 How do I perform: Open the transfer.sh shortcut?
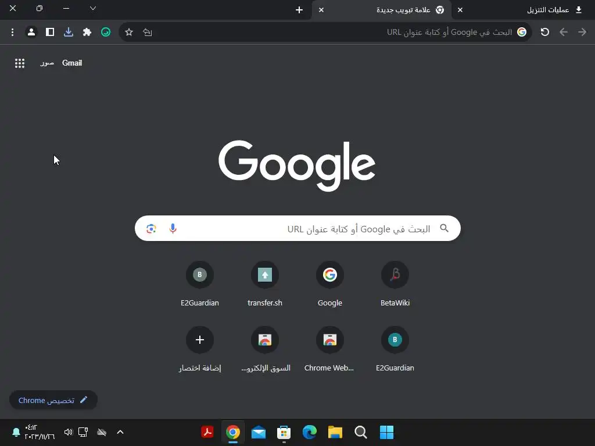click(265, 283)
